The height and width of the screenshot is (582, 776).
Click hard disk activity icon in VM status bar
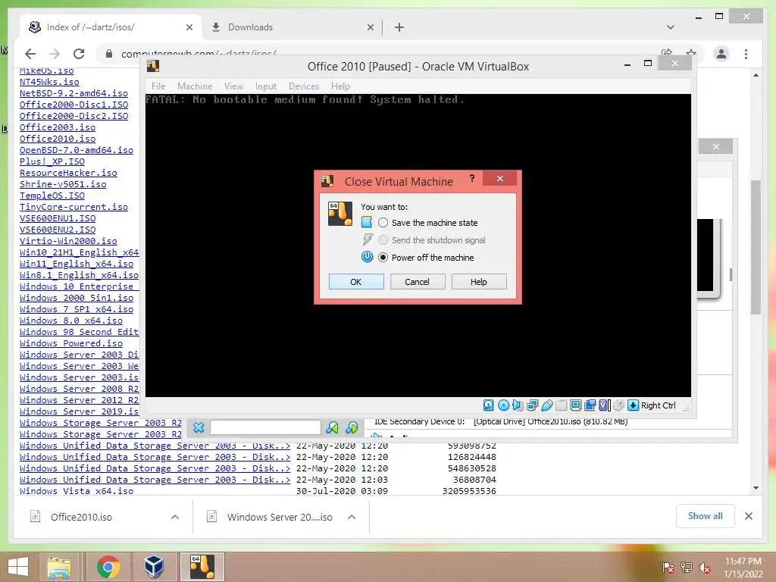pos(489,405)
